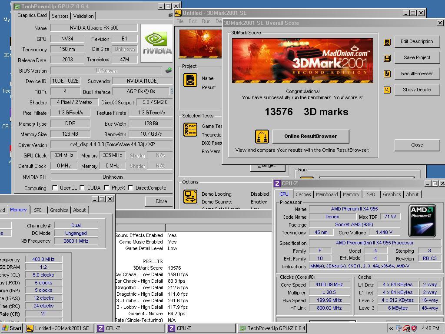Switch to Sensors tab in GPU-Z
The image size is (445, 334).
(x=60, y=16)
